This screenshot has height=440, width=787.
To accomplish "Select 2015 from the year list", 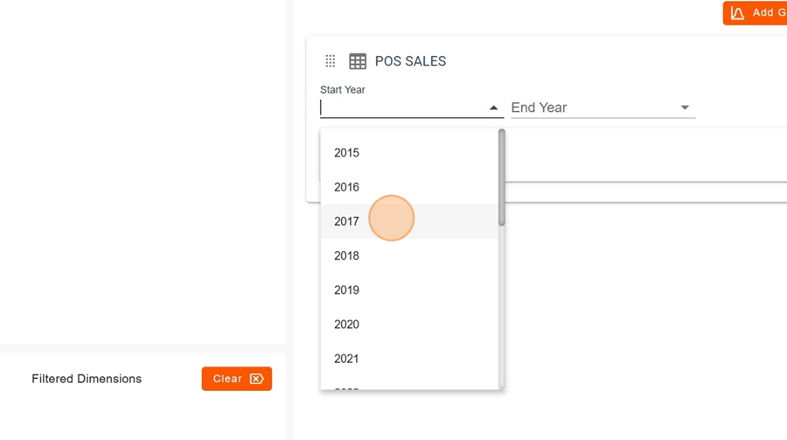I will click(x=347, y=152).
